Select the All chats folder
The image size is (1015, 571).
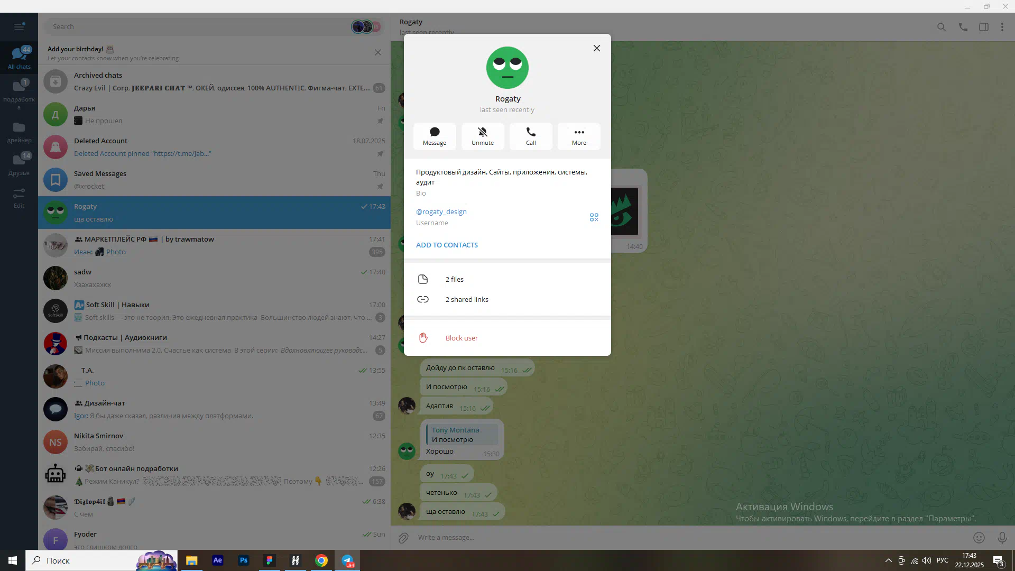(19, 57)
